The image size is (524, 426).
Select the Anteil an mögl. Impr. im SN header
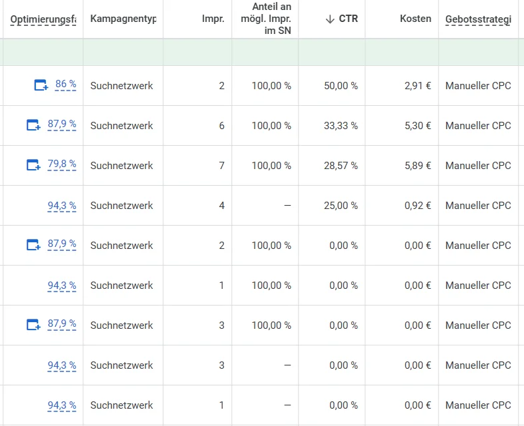pyautogui.click(x=271, y=19)
